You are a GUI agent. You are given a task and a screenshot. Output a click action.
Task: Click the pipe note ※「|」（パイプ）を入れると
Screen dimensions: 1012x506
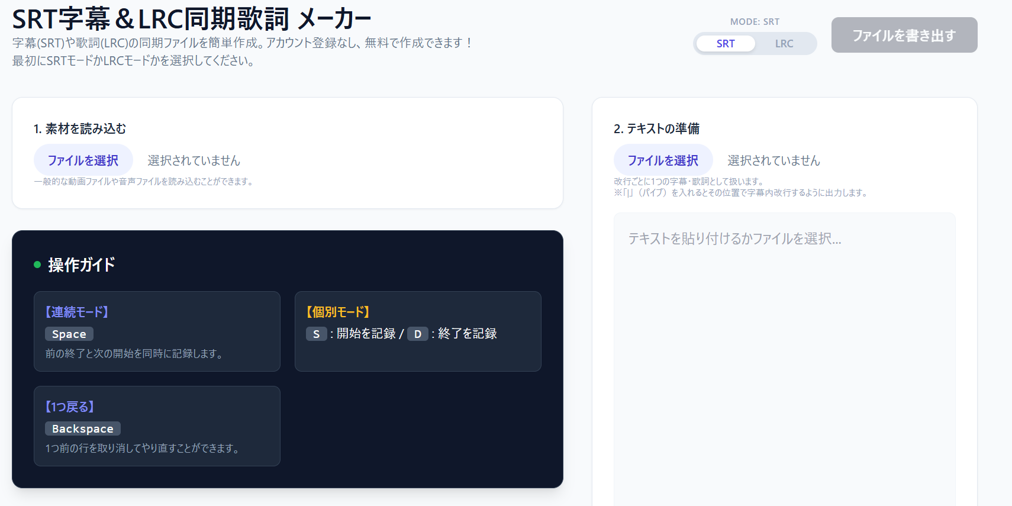pyautogui.click(x=742, y=193)
